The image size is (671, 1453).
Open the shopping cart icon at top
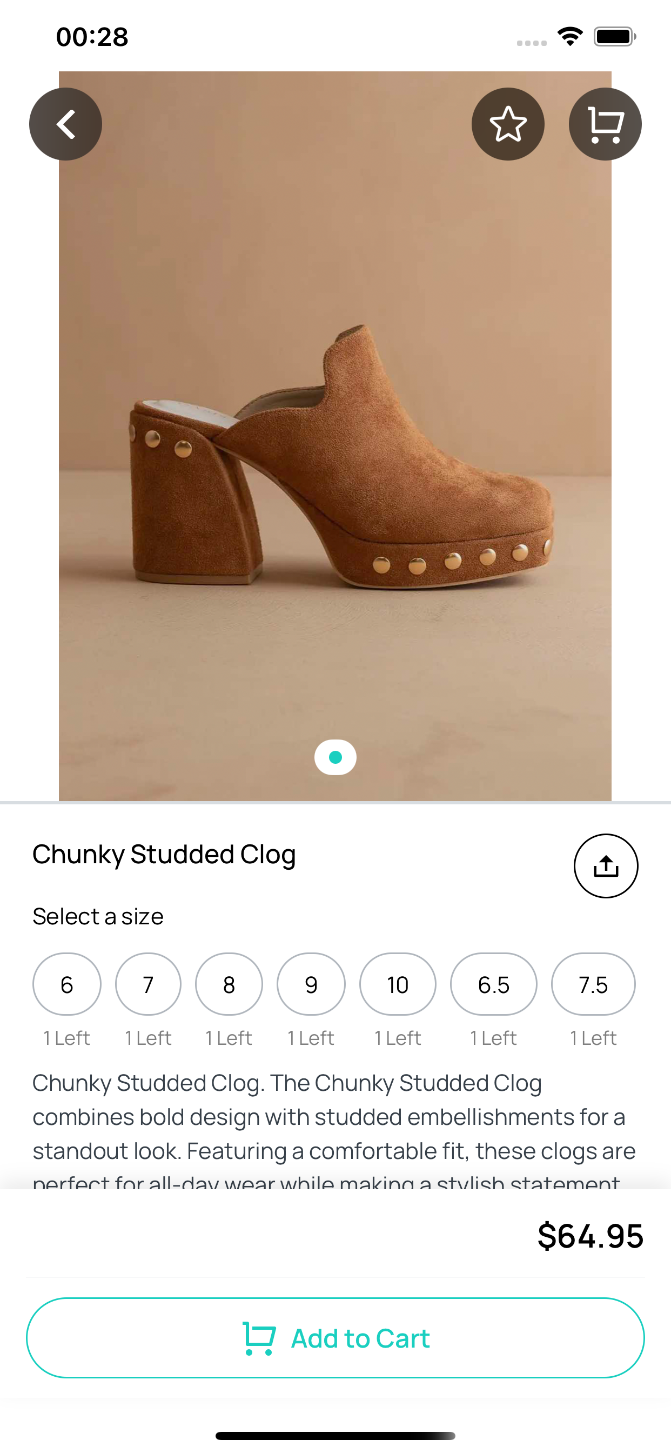click(605, 124)
